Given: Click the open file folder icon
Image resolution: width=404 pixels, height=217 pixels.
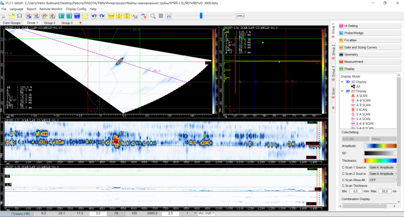Looking at the screenshot, I should pyautogui.click(x=12, y=16).
